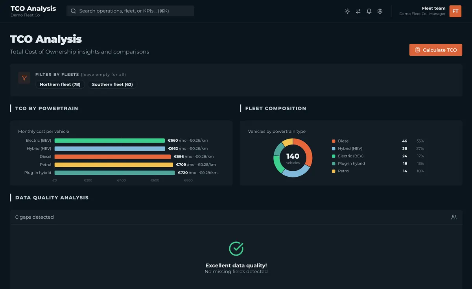The image size is (472, 289).
Task: Open the notifications bell
Action: click(369, 11)
